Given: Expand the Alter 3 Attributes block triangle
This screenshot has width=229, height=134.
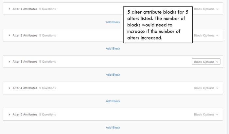Looking at the screenshot, I should [x=9, y=62].
